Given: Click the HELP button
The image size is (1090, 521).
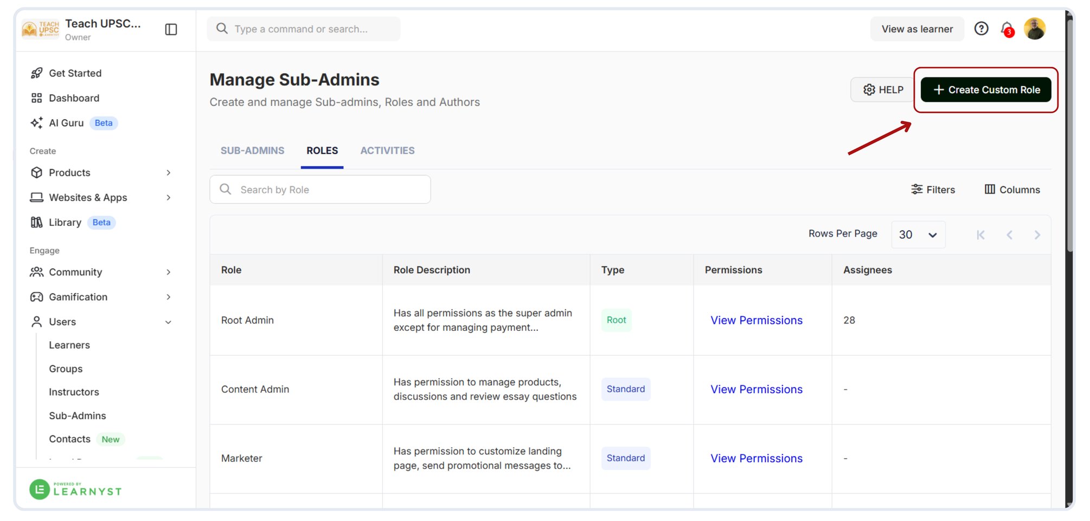Looking at the screenshot, I should [x=883, y=90].
